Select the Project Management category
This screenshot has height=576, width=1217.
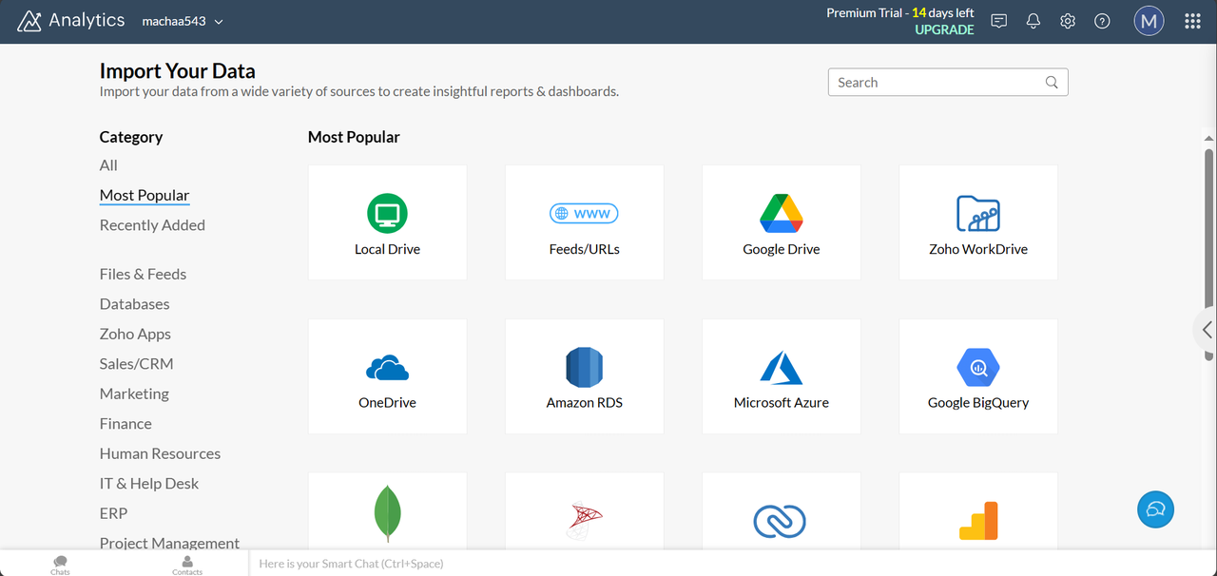[x=169, y=543]
